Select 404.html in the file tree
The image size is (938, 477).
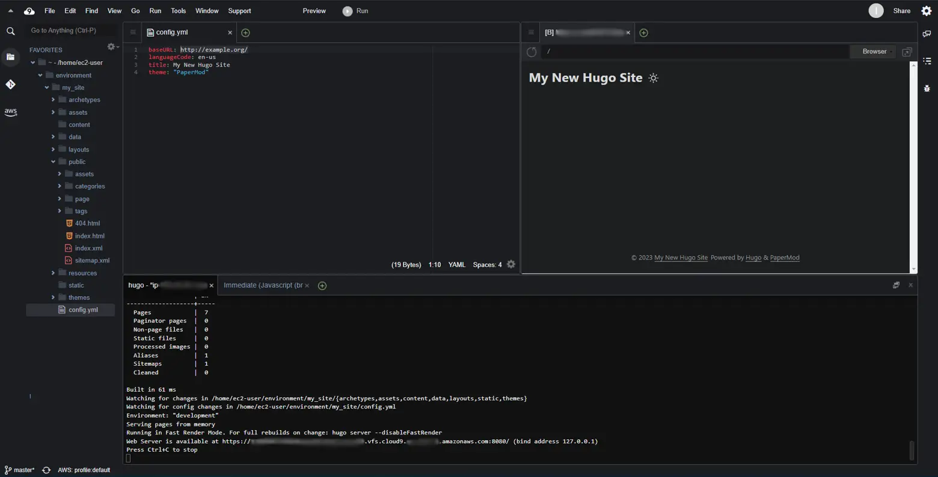pyautogui.click(x=87, y=223)
